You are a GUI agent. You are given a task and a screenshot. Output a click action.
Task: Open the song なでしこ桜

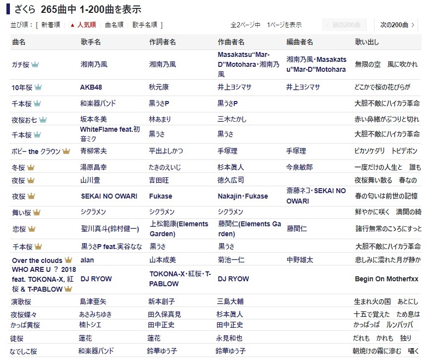pos(23,351)
